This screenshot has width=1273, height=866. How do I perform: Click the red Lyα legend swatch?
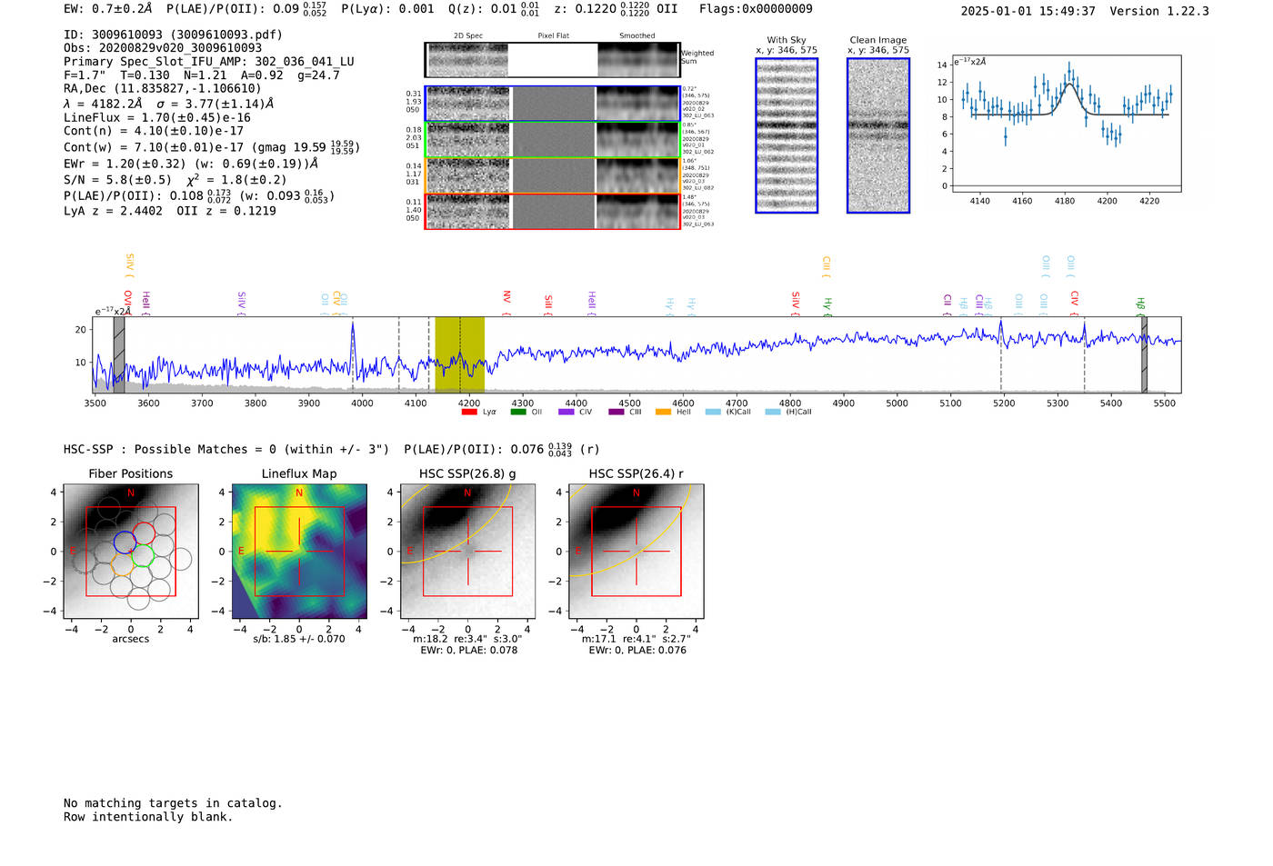[469, 412]
